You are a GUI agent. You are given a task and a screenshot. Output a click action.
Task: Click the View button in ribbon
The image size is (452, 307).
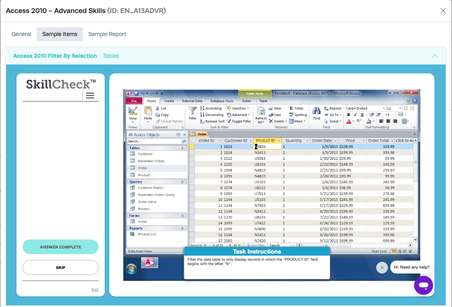(133, 114)
